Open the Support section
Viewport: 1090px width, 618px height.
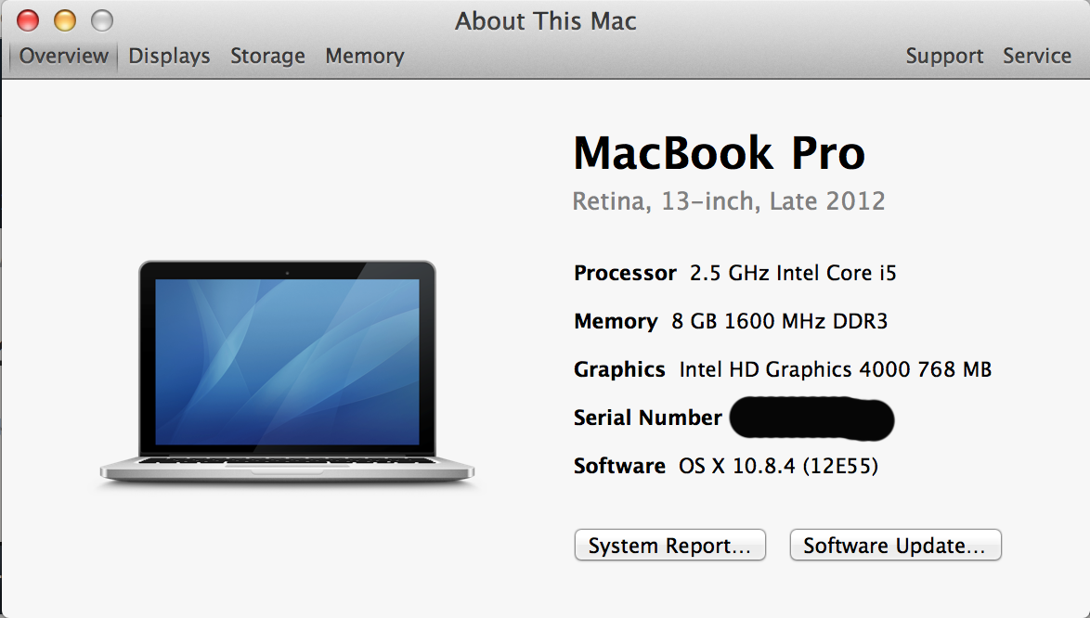point(944,56)
